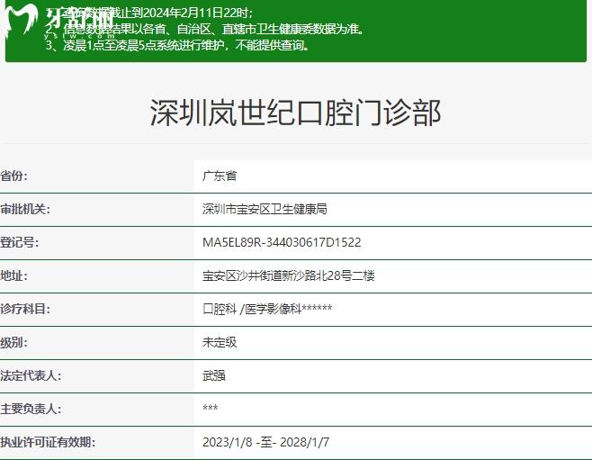Screen dimensions: 592x460
Task: Click the legal representative name 武强
Action: (214, 375)
